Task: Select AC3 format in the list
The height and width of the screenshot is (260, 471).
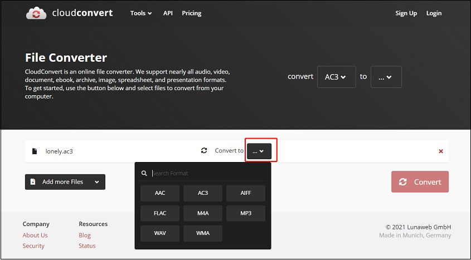Action: 203,193
